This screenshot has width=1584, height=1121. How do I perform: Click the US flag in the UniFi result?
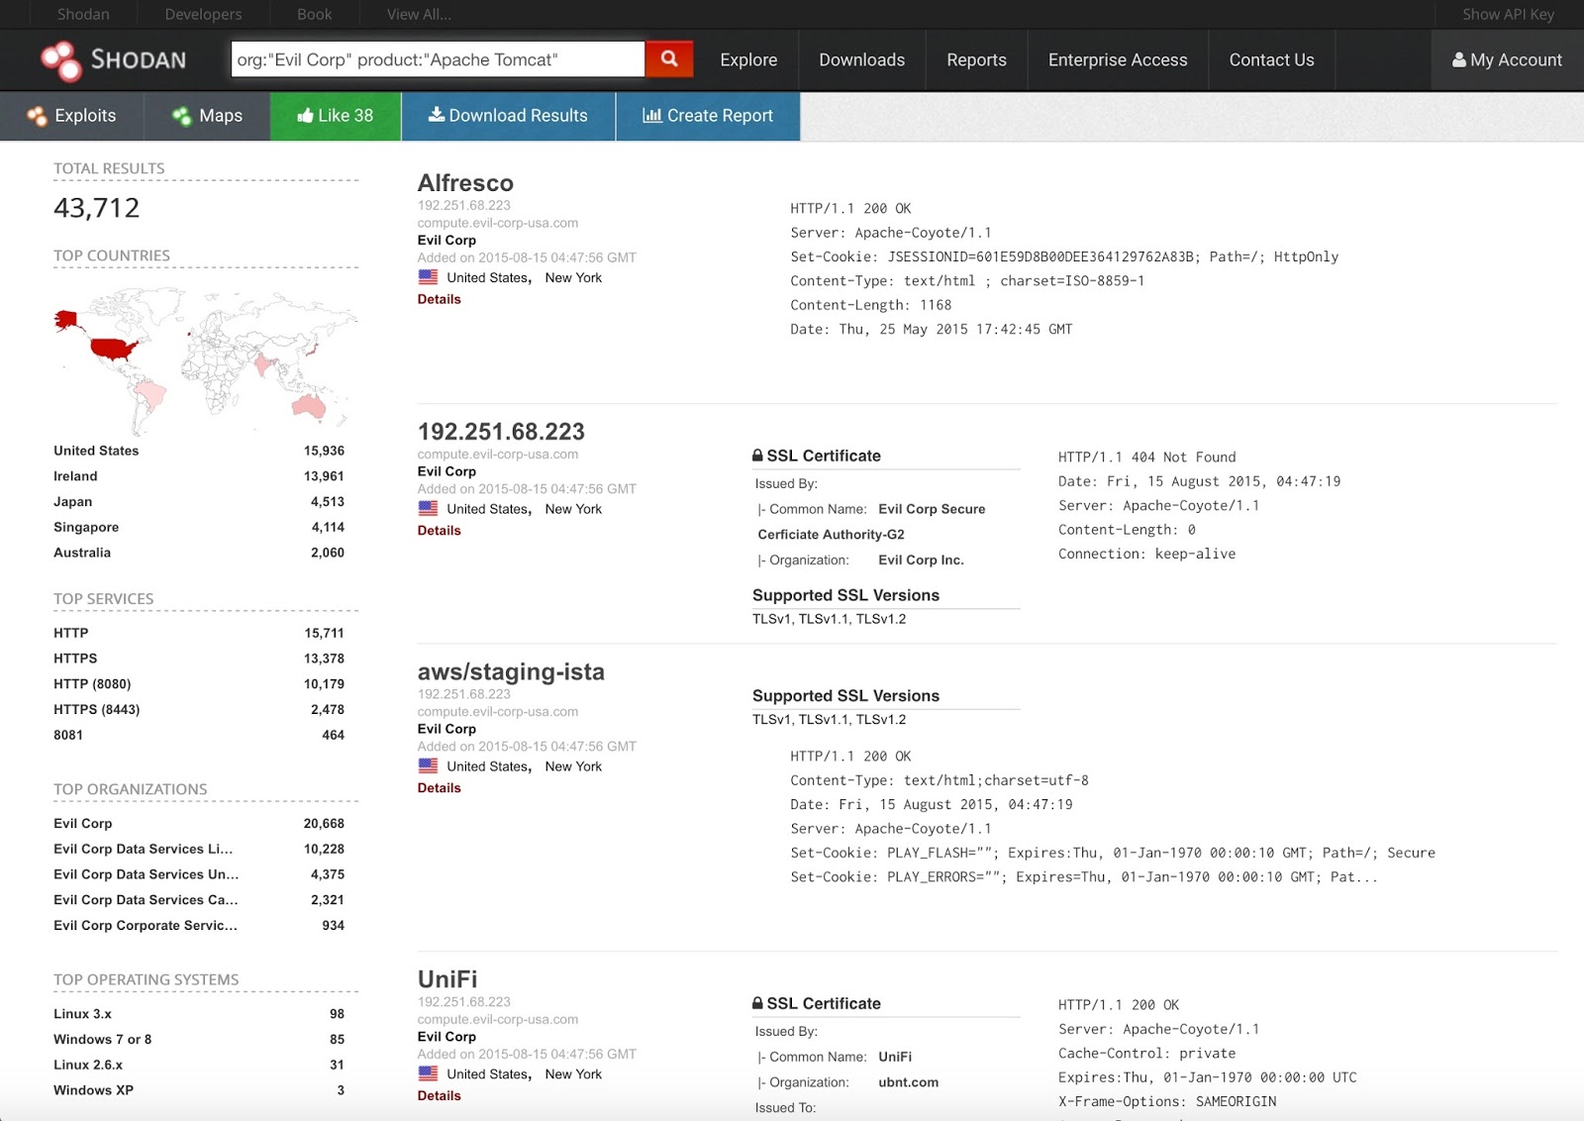(428, 1073)
